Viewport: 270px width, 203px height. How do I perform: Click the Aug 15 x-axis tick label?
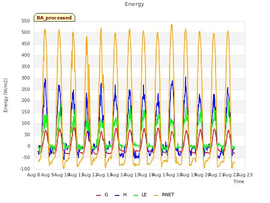[132, 175]
